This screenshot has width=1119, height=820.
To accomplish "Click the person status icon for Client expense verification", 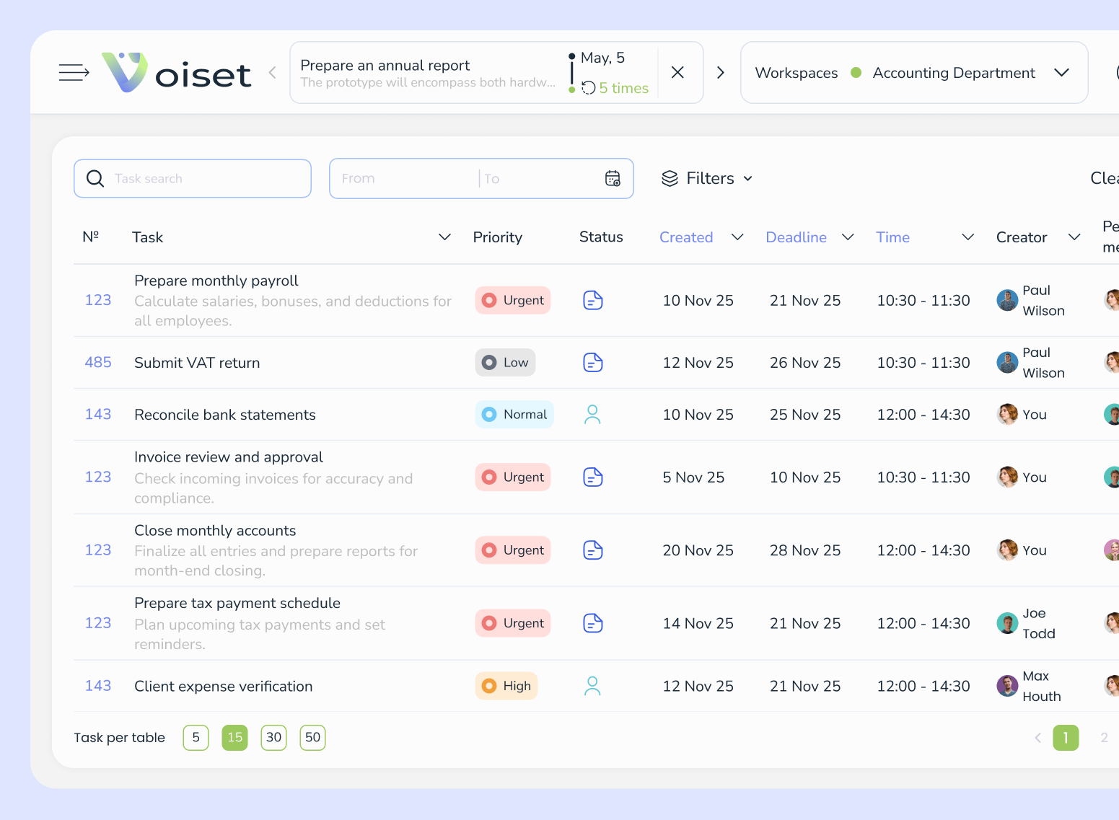I will point(592,686).
